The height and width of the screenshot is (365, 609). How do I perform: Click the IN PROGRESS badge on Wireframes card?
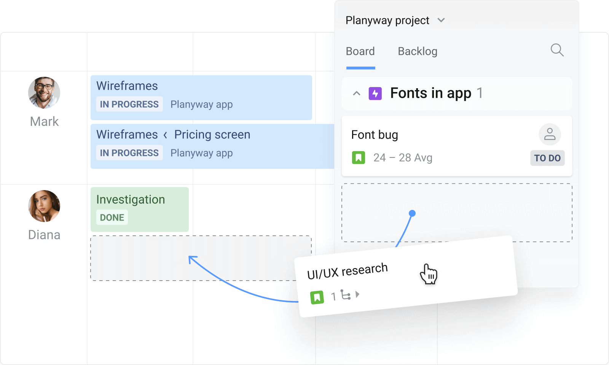[129, 104]
